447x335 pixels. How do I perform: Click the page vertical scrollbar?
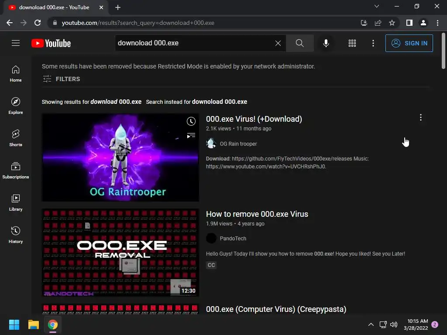coord(444,51)
